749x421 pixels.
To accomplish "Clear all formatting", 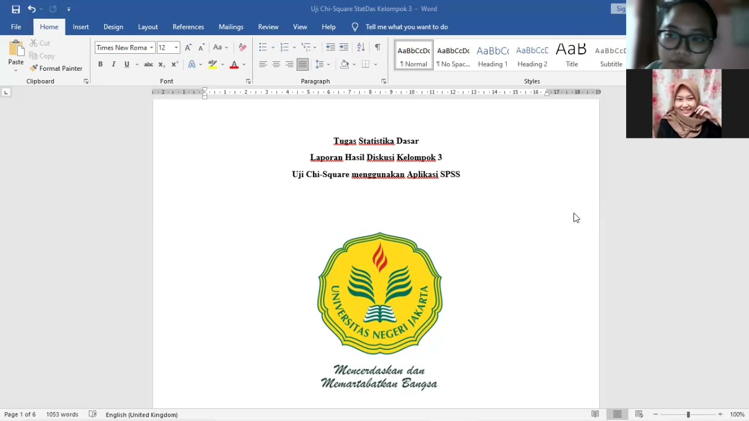I will coord(243,47).
